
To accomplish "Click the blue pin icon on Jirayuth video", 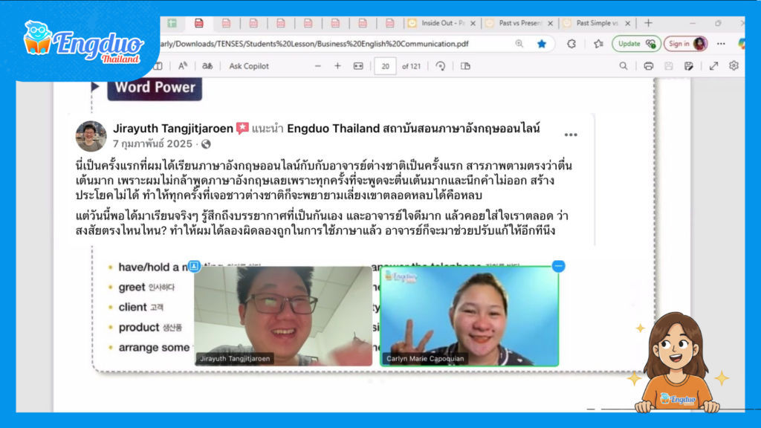I will (194, 266).
